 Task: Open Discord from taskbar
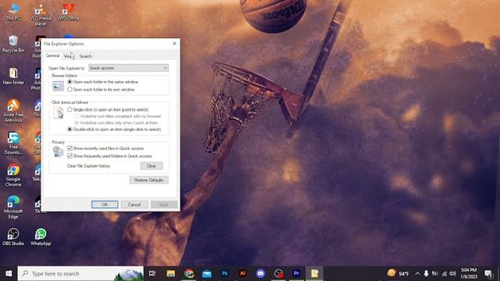point(260,273)
